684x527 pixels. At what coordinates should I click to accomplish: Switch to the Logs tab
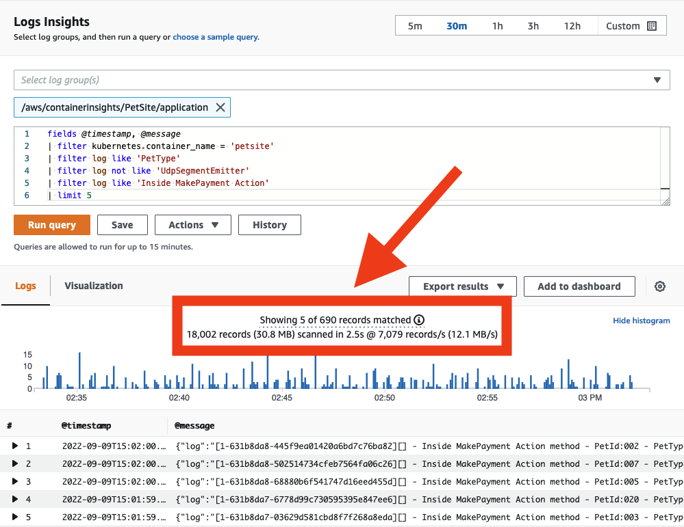tap(25, 286)
